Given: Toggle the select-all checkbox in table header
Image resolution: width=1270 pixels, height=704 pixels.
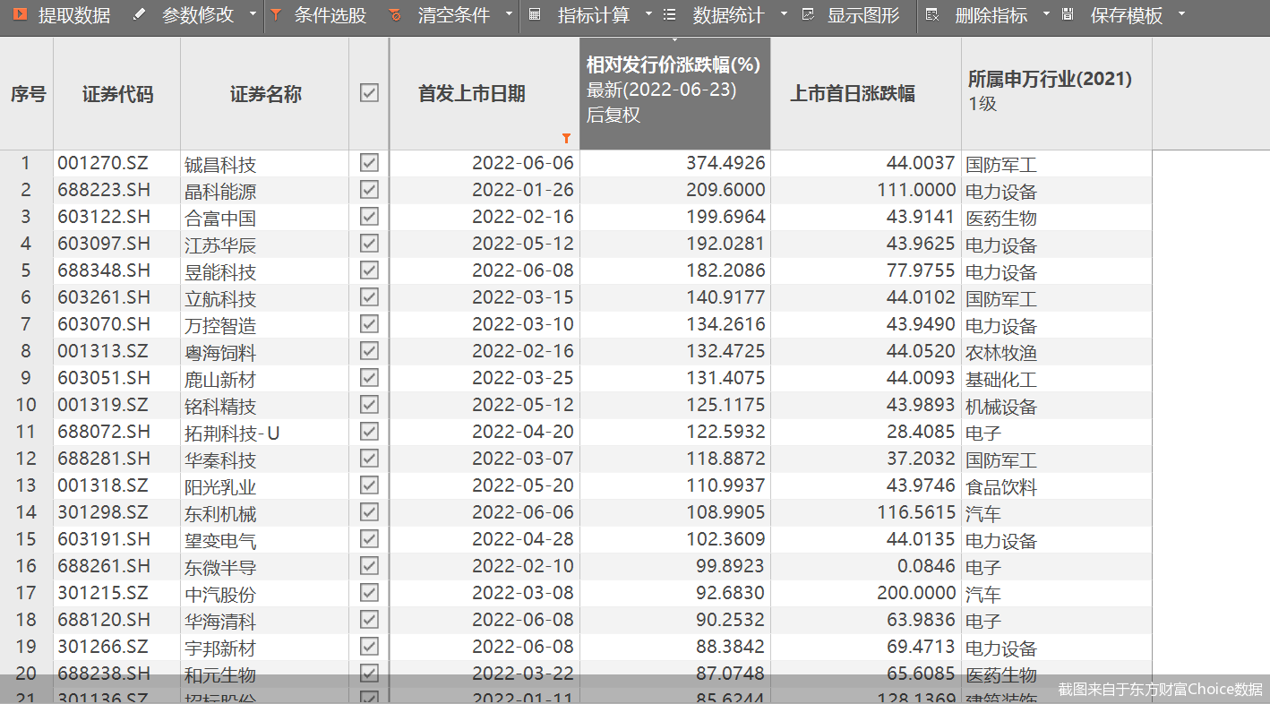Looking at the screenshot, I should 369,92.
